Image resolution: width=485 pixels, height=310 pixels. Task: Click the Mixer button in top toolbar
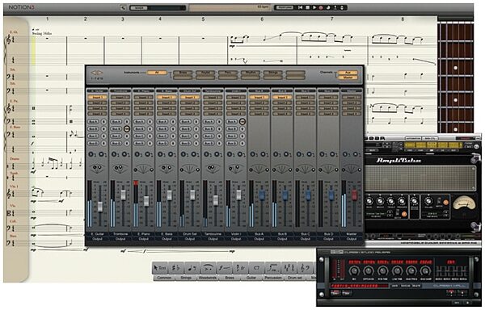coord(139,8)
